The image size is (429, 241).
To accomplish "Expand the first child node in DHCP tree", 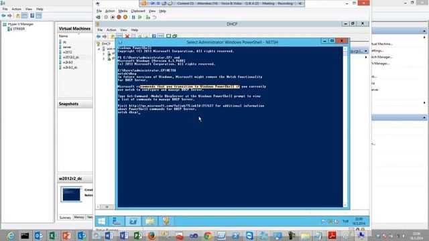I will (104, 54).
